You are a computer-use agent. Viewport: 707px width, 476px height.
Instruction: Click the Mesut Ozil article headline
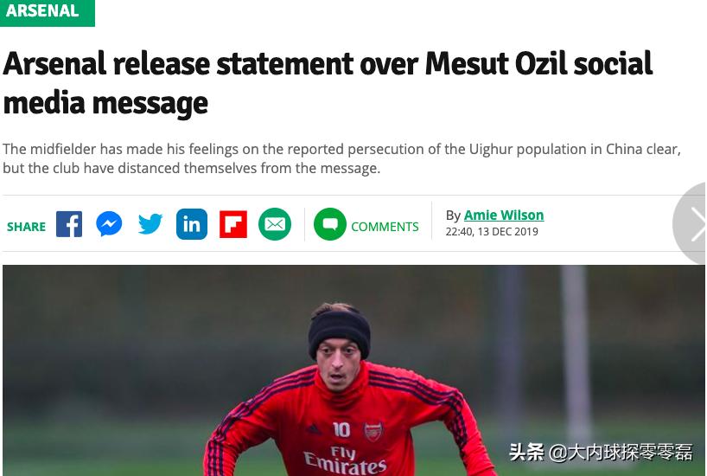click(x=327, y=83)
